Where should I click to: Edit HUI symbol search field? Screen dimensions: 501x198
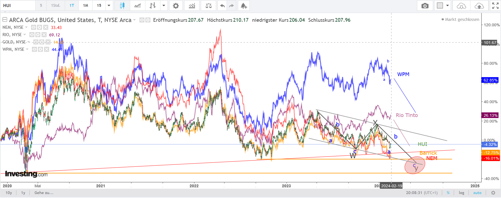(18, 6)
